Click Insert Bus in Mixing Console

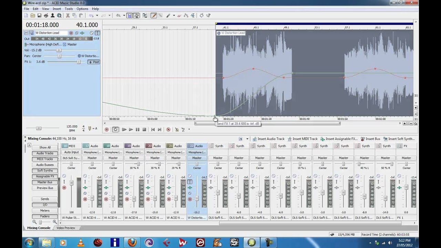[370, 139]
